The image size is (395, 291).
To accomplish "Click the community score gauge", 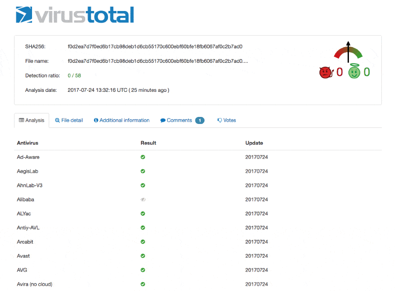I will 348,52.
